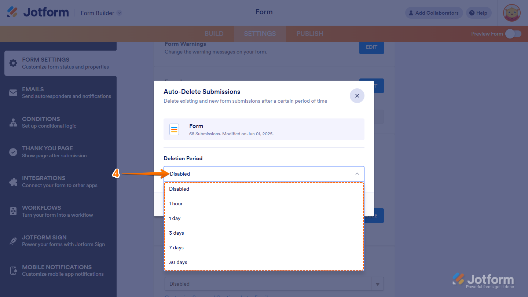Click the Thank You Page checkmark icon
Screen dimensions: 528x297
13,152
